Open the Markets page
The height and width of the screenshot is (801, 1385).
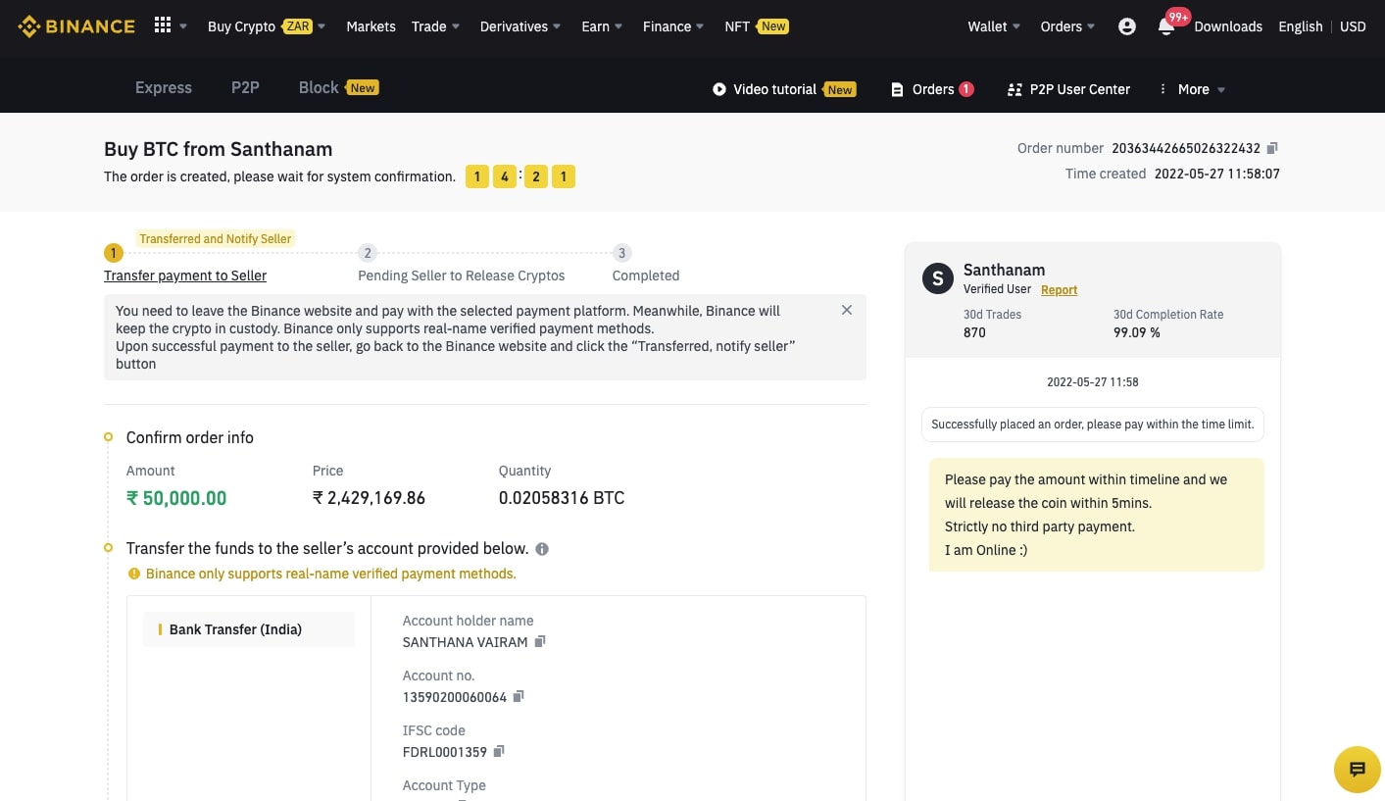click(x=371, y=26)
